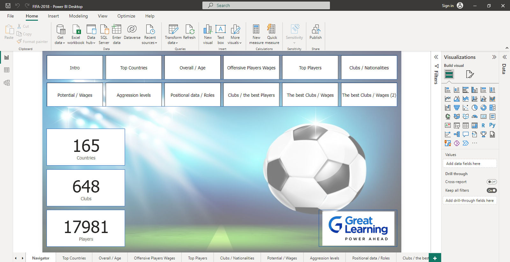Click the Offensive Players Wages button

coord(251,67)
